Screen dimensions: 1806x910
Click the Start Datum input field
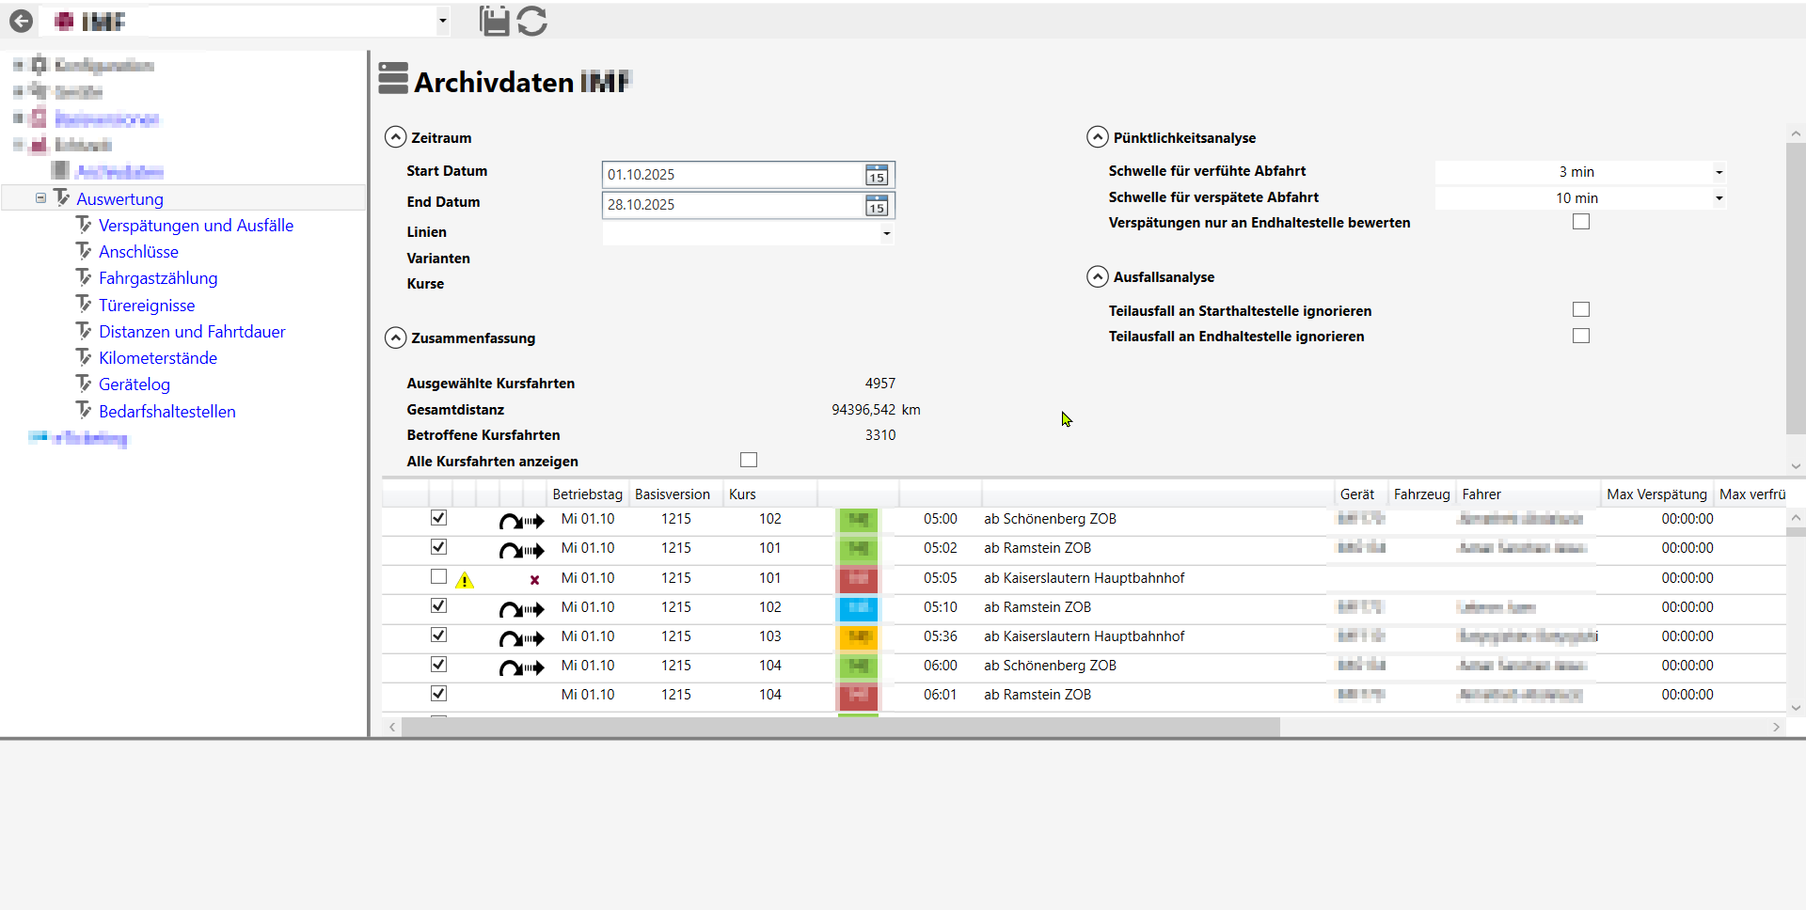[x=732, y=175]
